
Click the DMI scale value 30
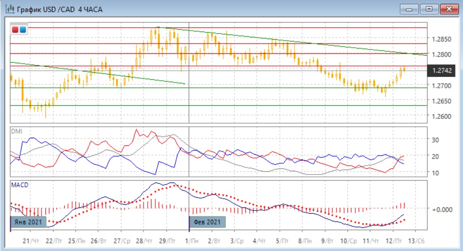pyautogui.click(x=436, y=140)
